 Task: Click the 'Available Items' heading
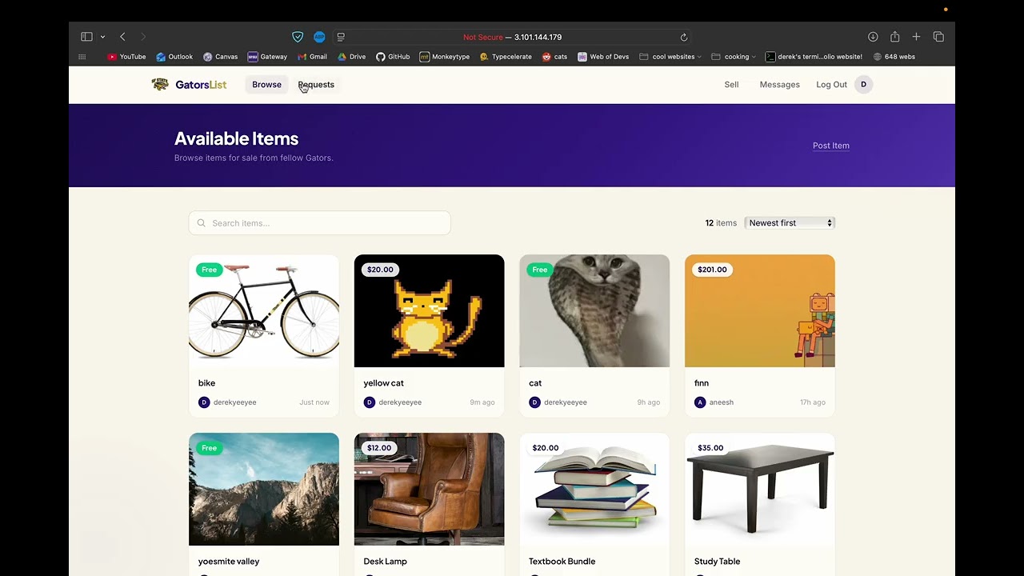[x=236, y=138]
